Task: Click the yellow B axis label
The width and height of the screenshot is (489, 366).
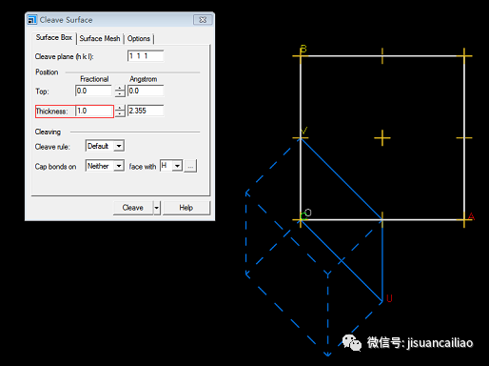Action: 303,49
